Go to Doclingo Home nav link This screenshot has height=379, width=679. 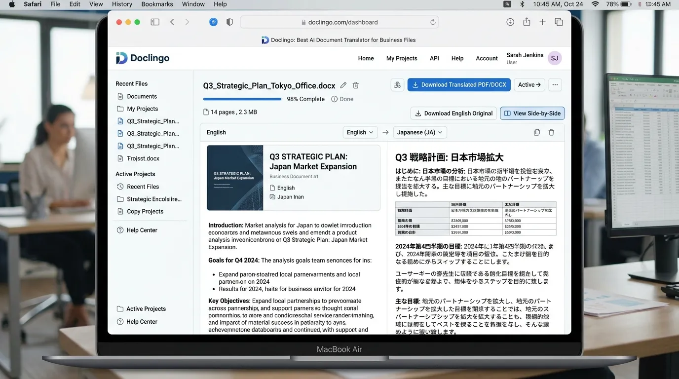366,58
